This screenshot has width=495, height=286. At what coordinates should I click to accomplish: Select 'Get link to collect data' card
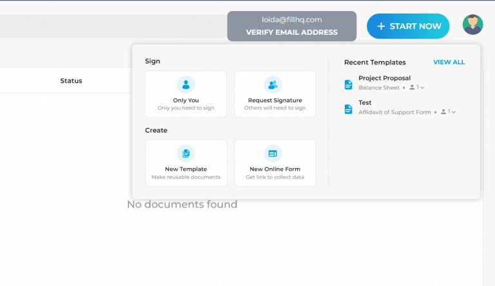pos(275,163)
